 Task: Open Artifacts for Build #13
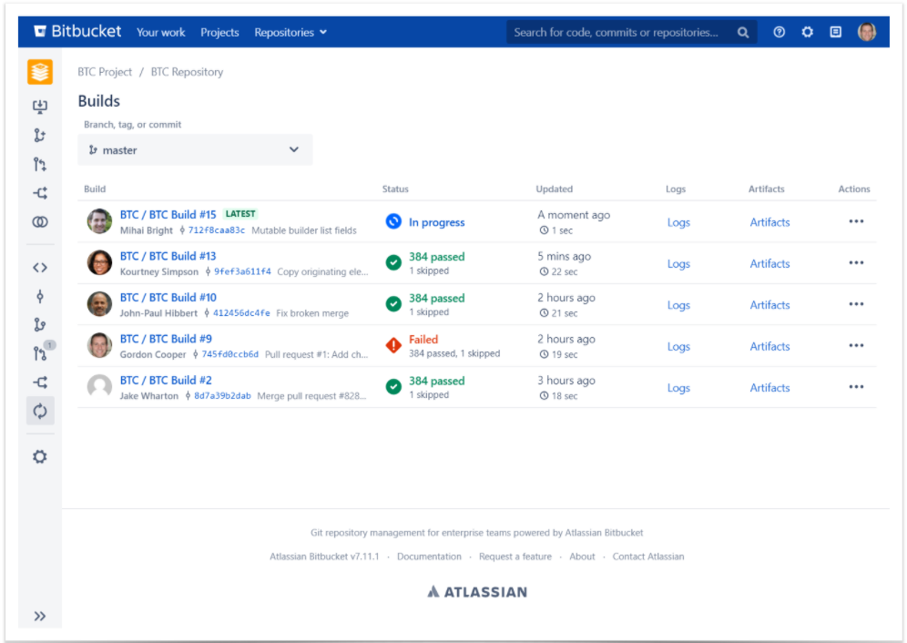click(x=769, y=263)
